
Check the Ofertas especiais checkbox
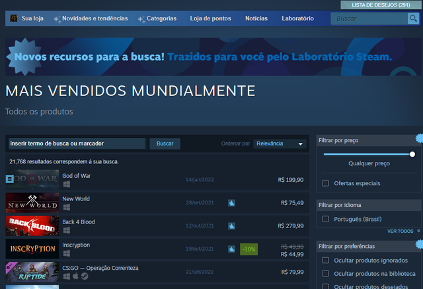point(326,183)
